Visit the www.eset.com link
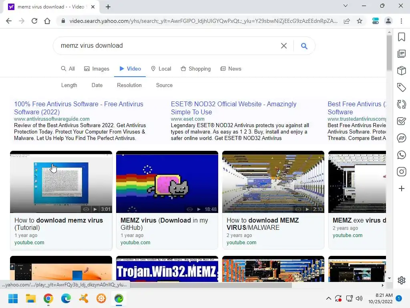The height and width of the screenshot is (308, 410). pyautogui.click(x=187, y=119)
